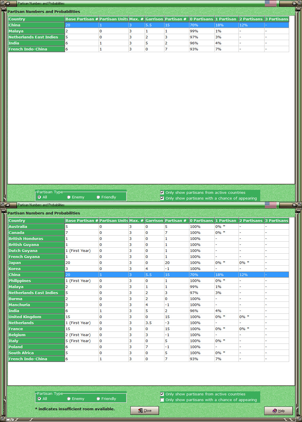Select the Malaya row in the upper window
The width and height of the screenshot is (302, 422).
[148, 31]
